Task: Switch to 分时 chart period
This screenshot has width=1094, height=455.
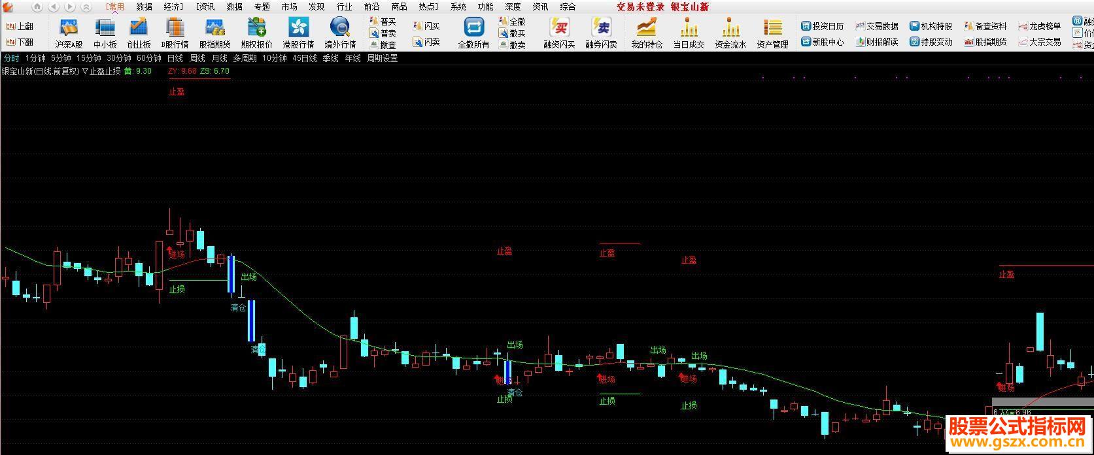Action: click(x=11, y=58)
